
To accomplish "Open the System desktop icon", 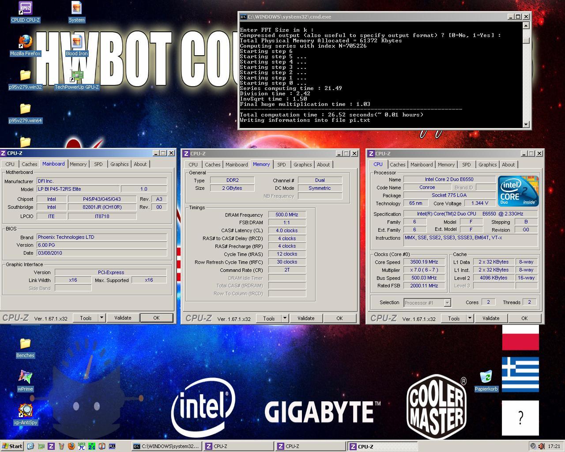I will tap(76, 11).
